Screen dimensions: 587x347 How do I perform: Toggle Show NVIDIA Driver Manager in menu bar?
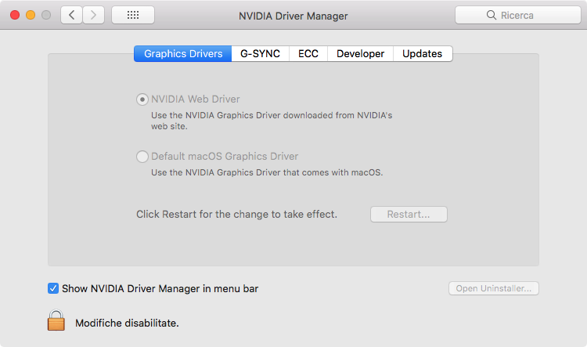pyautogui.click(x=53, y=288)
